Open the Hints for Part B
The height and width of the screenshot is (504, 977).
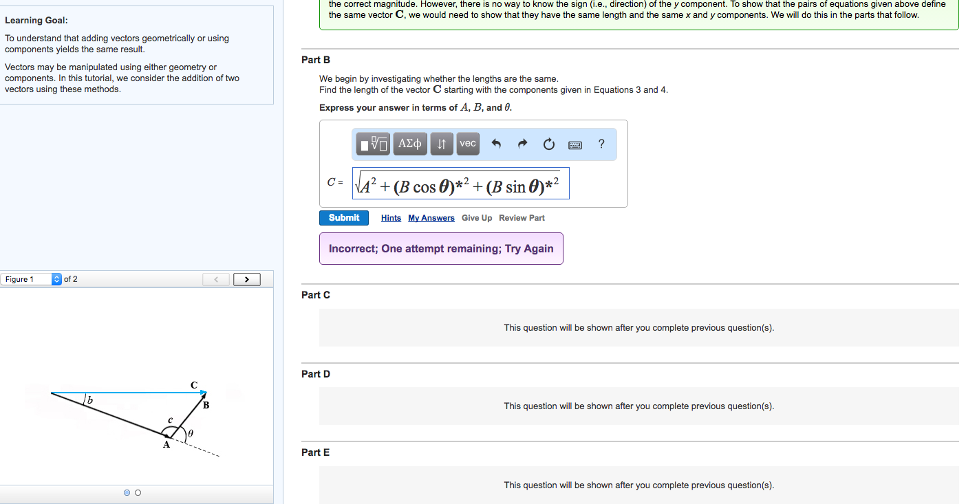(x=390, y=218)
